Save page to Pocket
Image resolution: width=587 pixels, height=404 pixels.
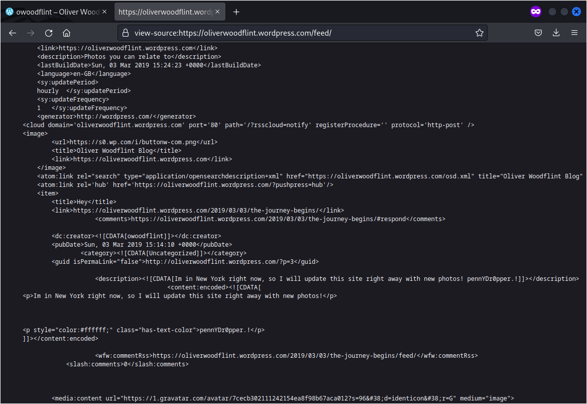(538, 33)
